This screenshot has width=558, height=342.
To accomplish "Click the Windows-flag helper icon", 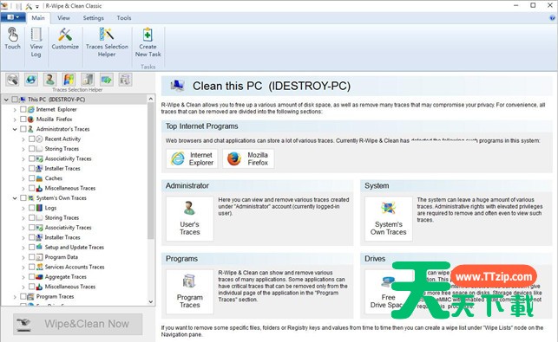I will coord(69,80).
